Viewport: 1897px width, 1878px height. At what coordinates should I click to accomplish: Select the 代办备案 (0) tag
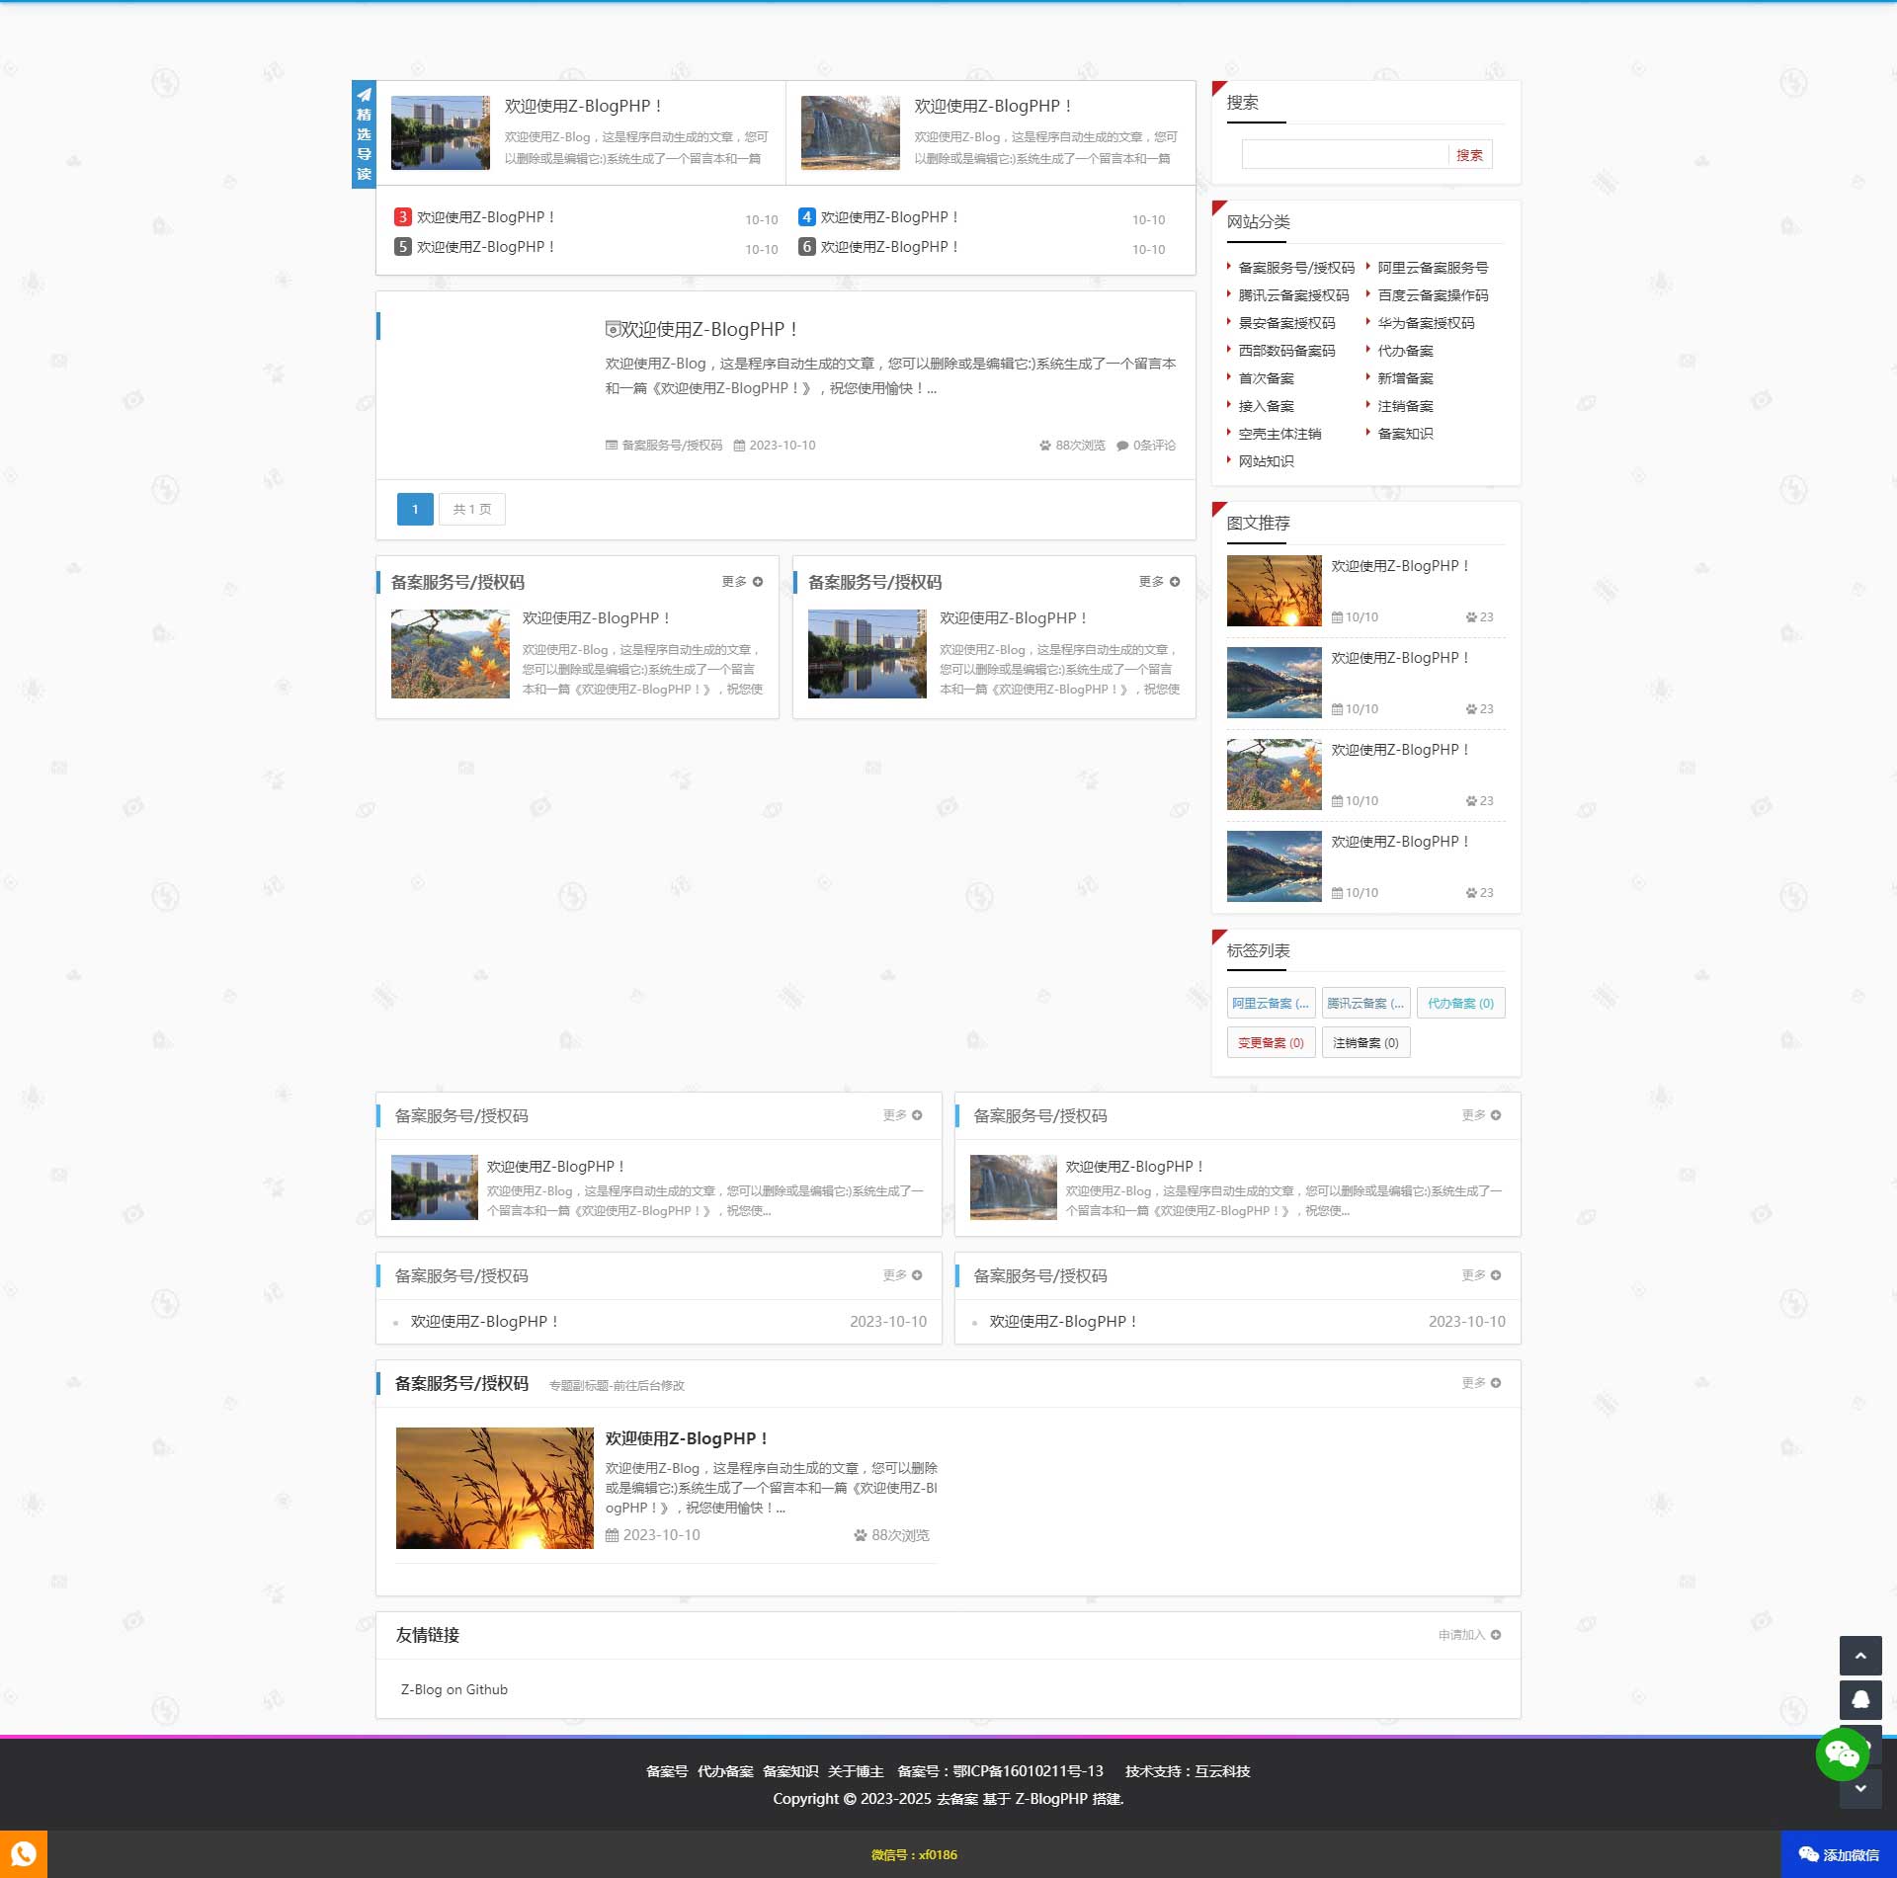(x=1459, y=1003)
